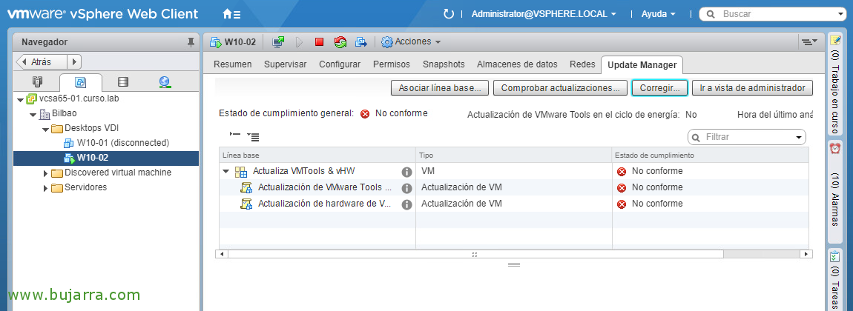853x311 pixels.
Task: Sort by Estado de cumplimiento column header
Action: [x=711, y=155]
